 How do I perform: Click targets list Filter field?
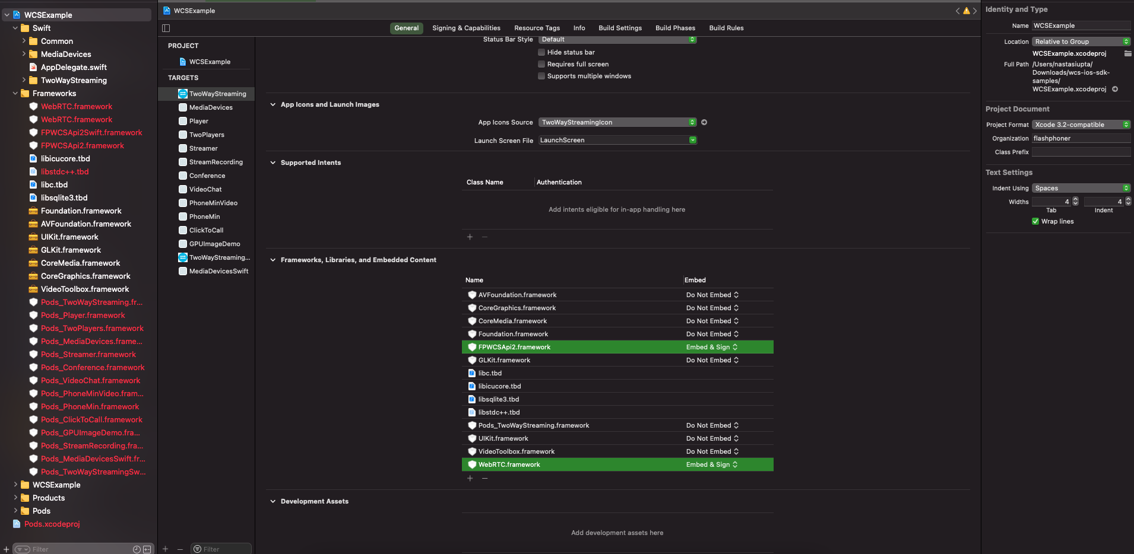[221, 549]
